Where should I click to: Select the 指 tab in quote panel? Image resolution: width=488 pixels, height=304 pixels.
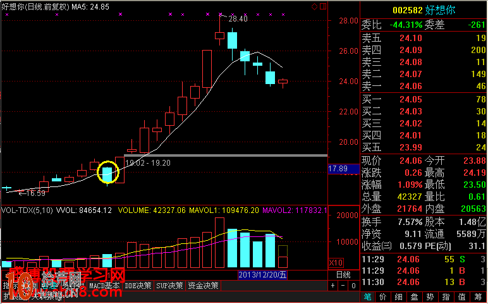coord(446,297)
